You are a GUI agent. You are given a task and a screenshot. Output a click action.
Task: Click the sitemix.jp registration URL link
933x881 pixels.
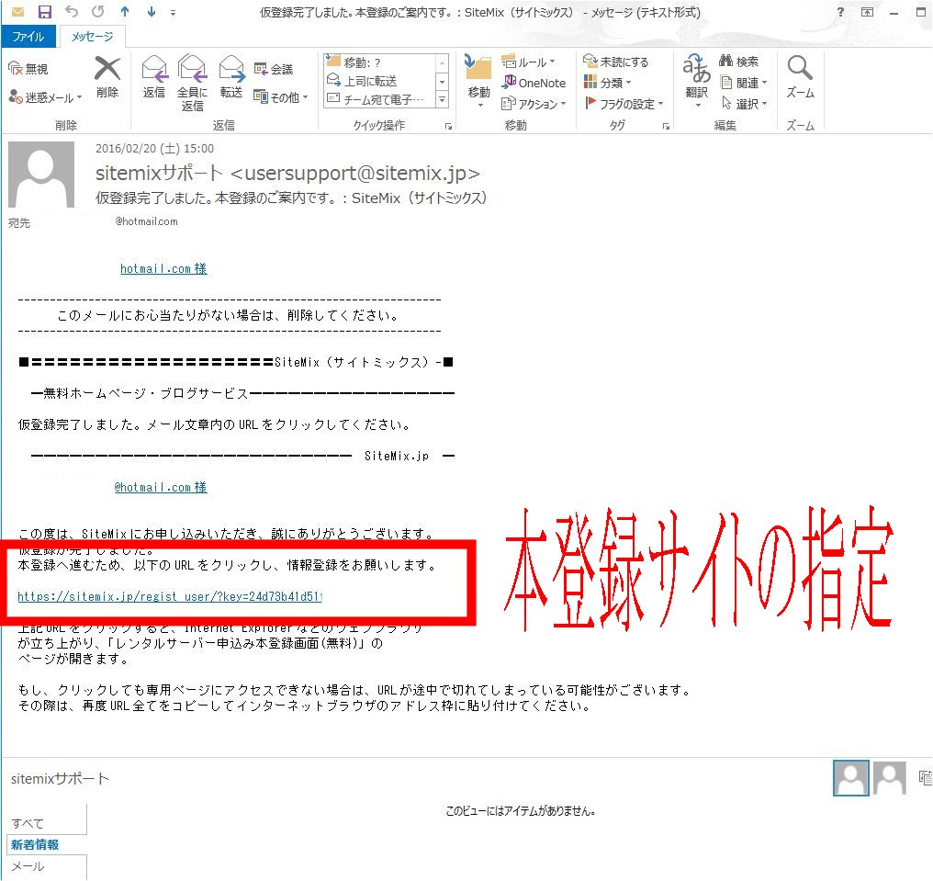pos(170,596)
